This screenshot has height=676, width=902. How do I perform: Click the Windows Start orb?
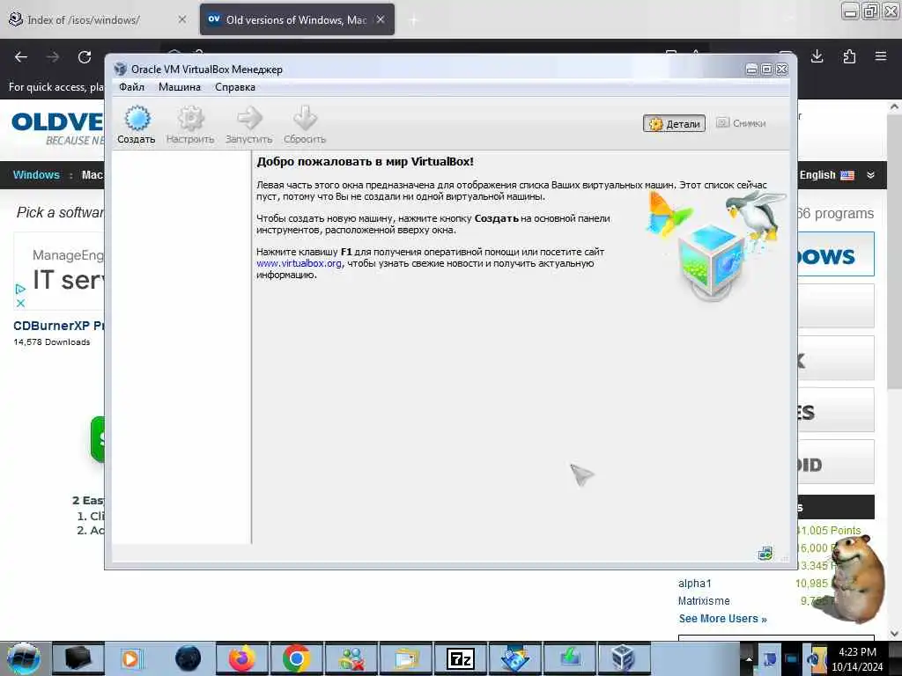tap(23, 658)
